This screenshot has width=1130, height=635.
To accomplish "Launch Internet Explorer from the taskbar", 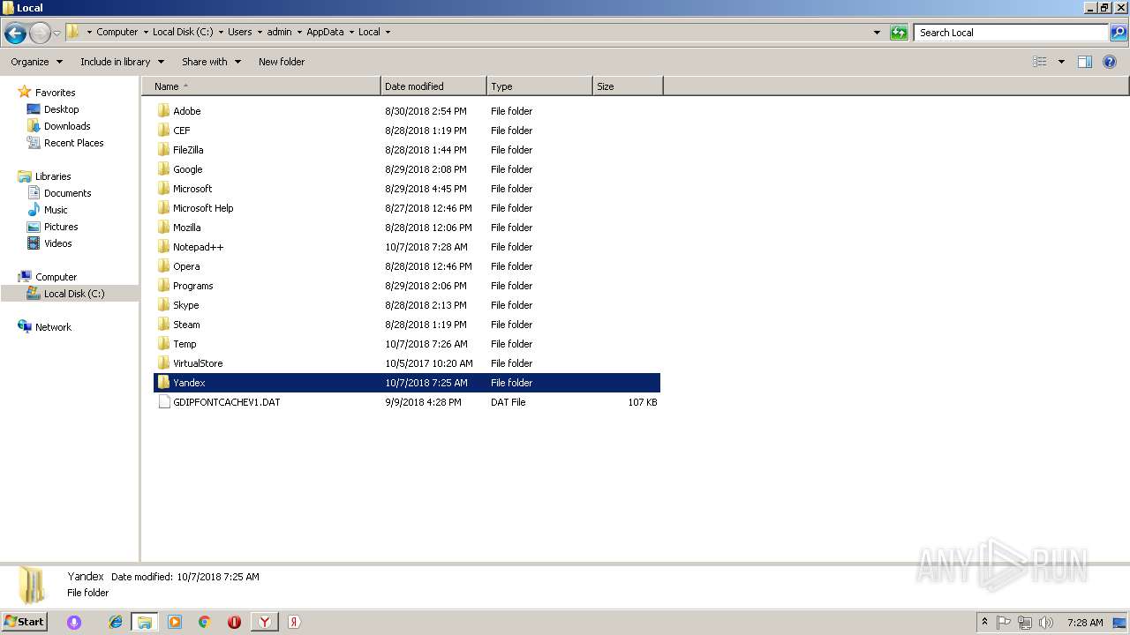I will [116, 622].
